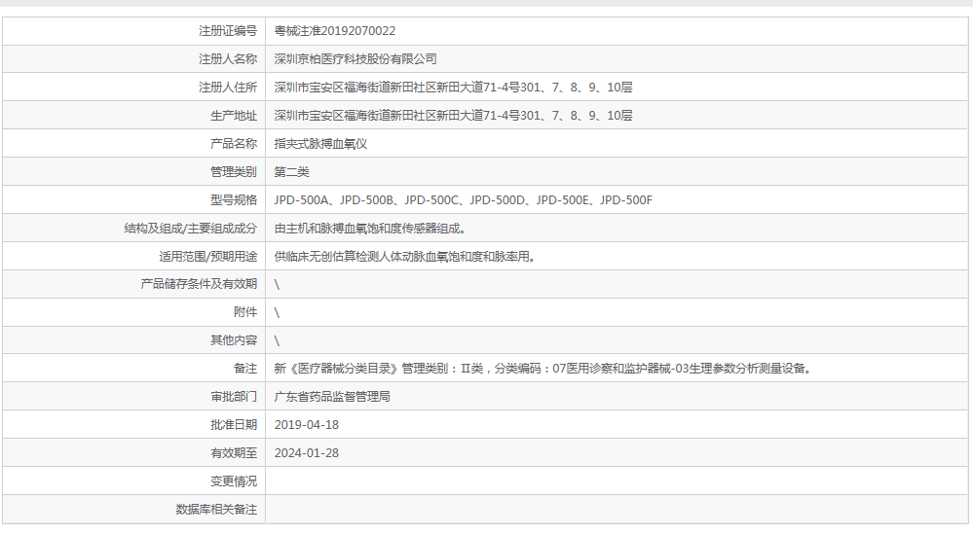Viewport: 973px width, 534px height.
Task: Click 广东省药品监督管理局 value
Action: 332,397
